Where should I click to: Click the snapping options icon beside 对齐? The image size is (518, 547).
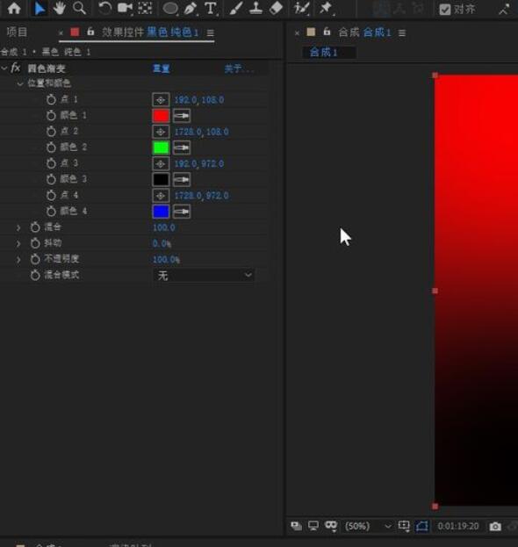(504, 10)
